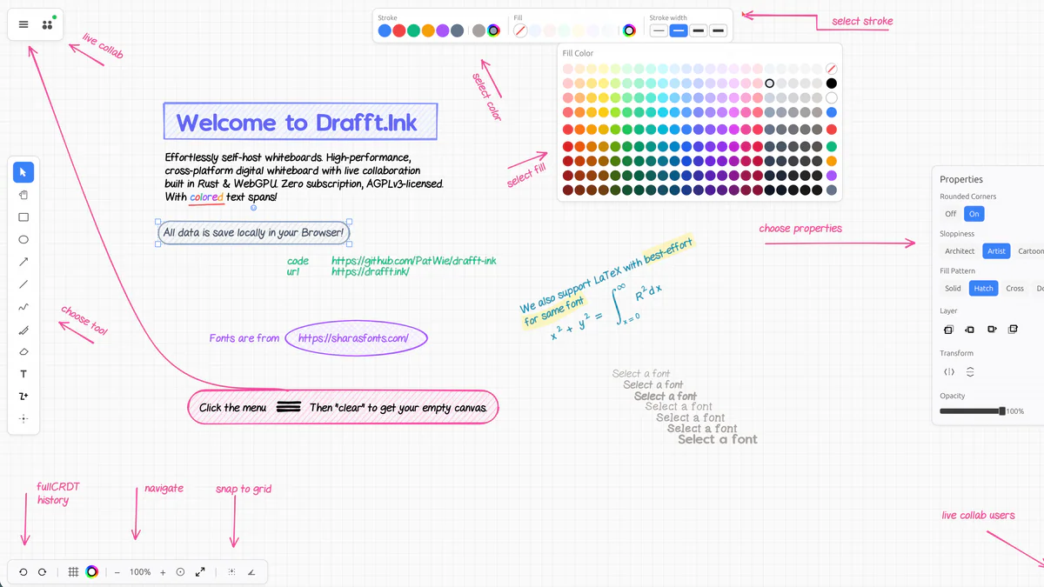Open the hamburger menu

23,24
